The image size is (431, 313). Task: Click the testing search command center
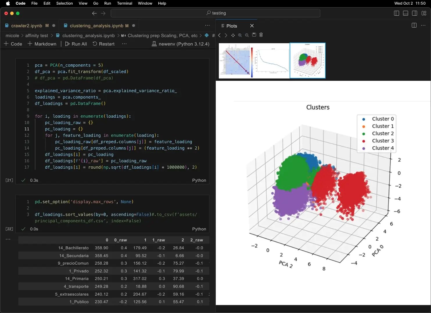(x=215, y=13)
